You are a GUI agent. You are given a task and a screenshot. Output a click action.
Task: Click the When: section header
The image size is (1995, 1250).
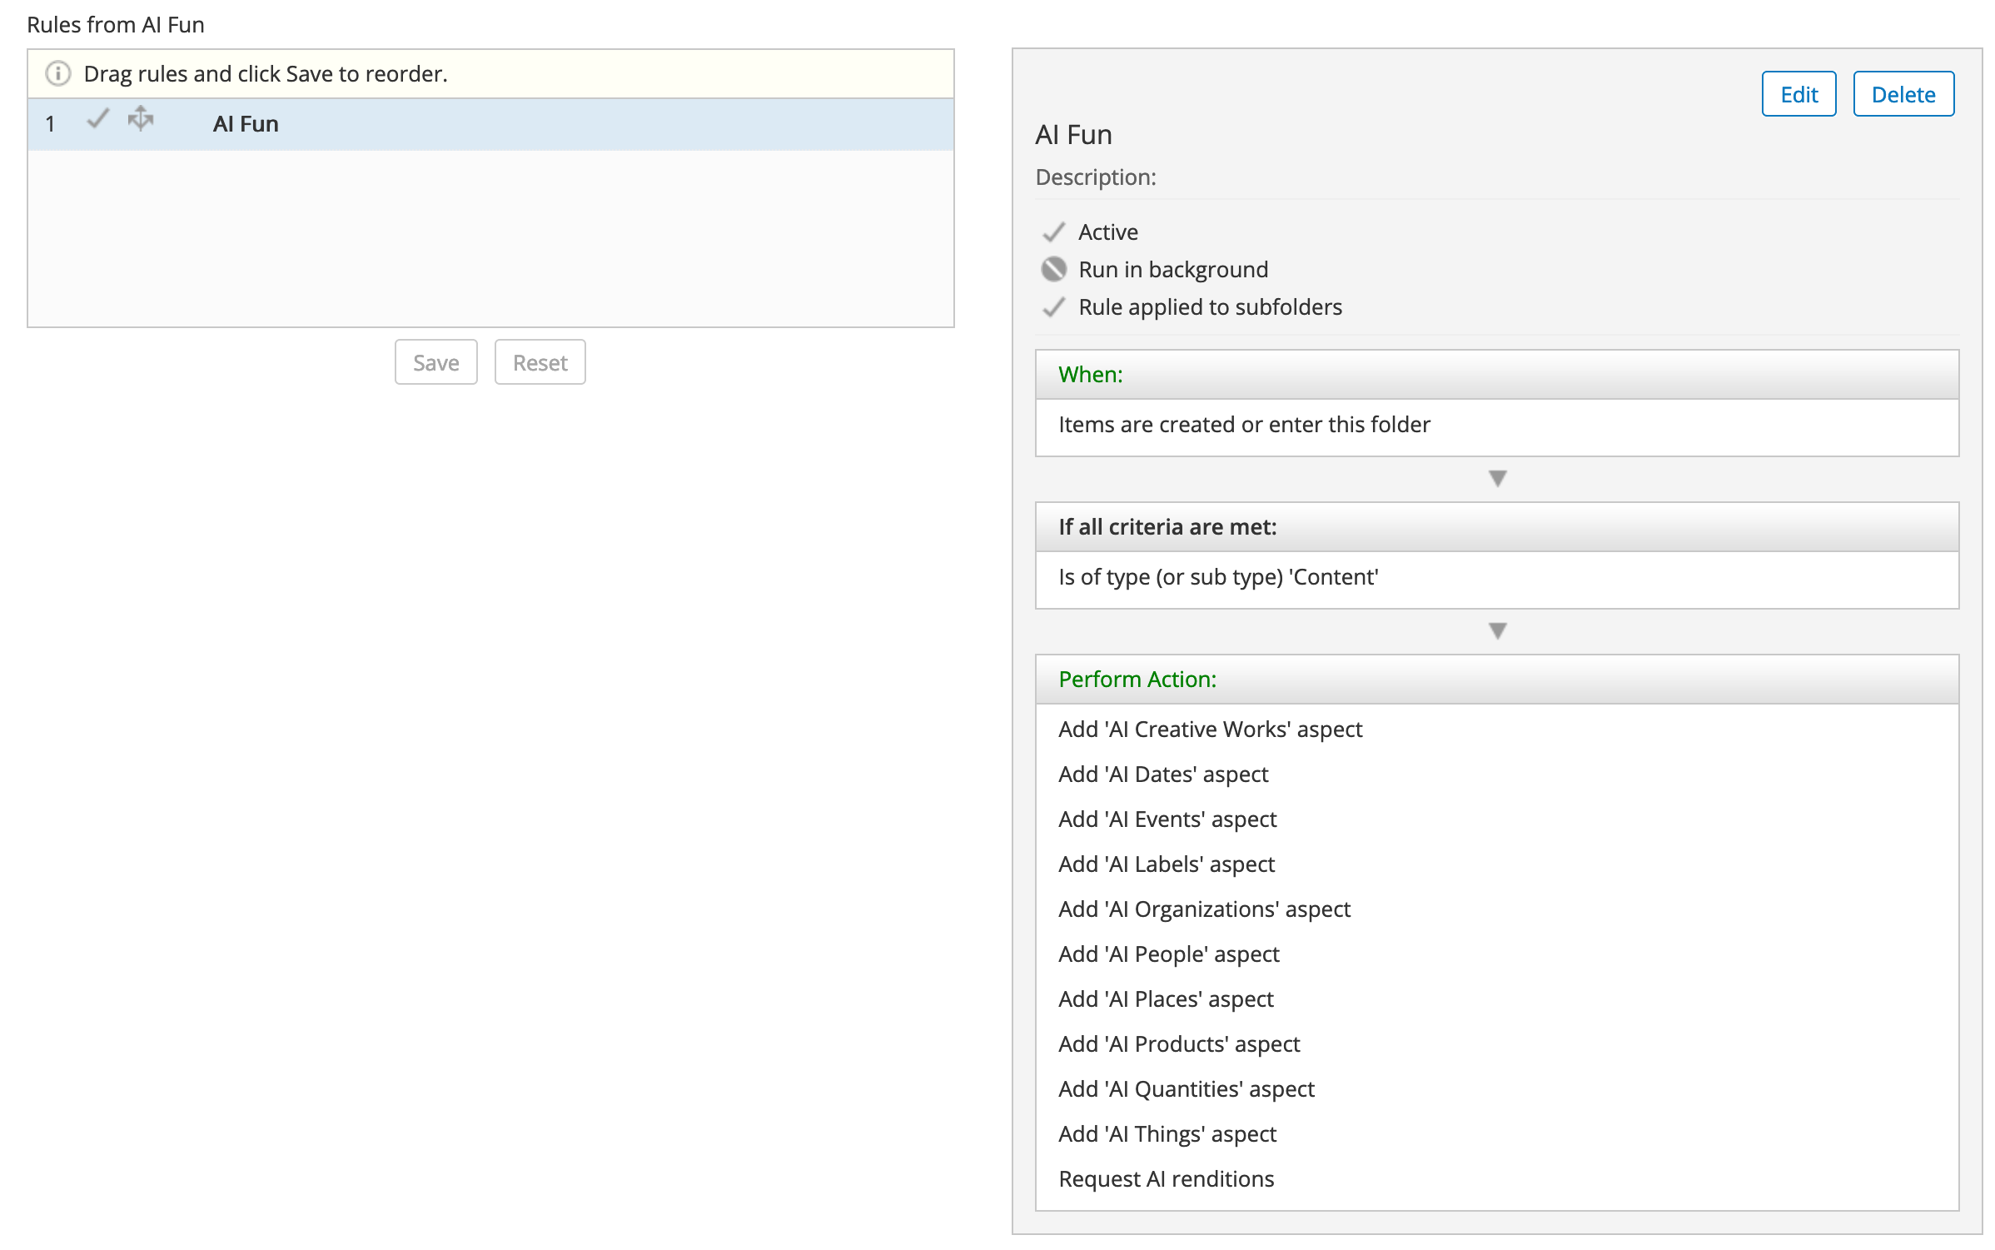(x=1091, y=375)
